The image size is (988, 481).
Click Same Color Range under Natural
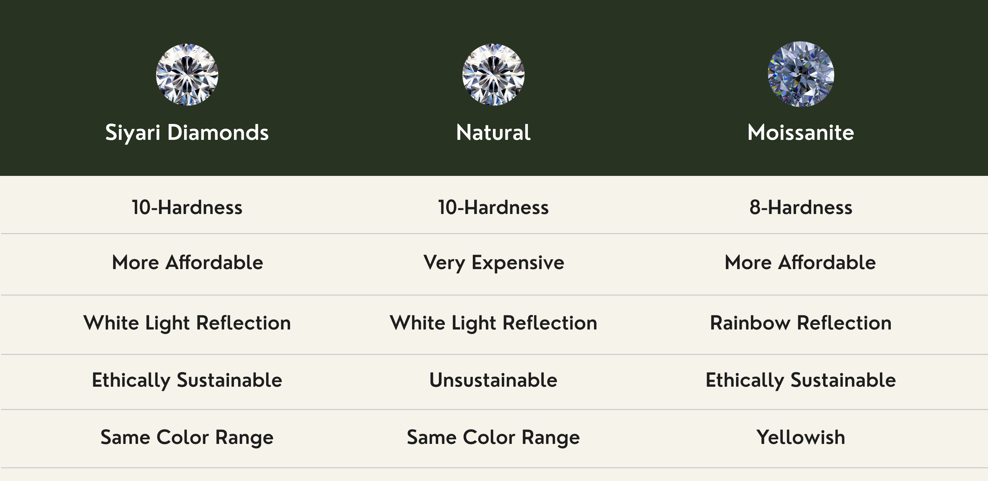(494, 438)
